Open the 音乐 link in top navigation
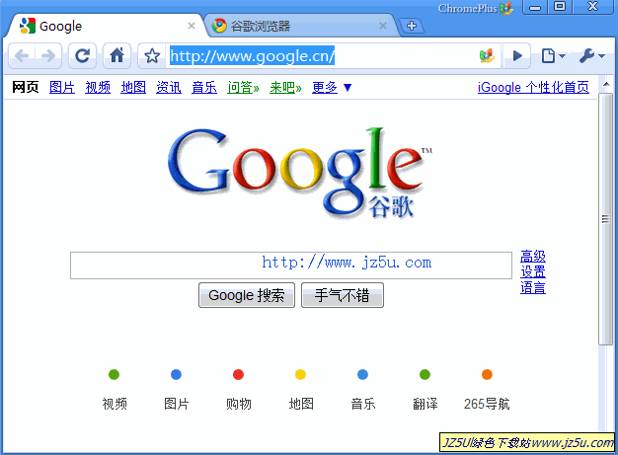 [204, 87]
